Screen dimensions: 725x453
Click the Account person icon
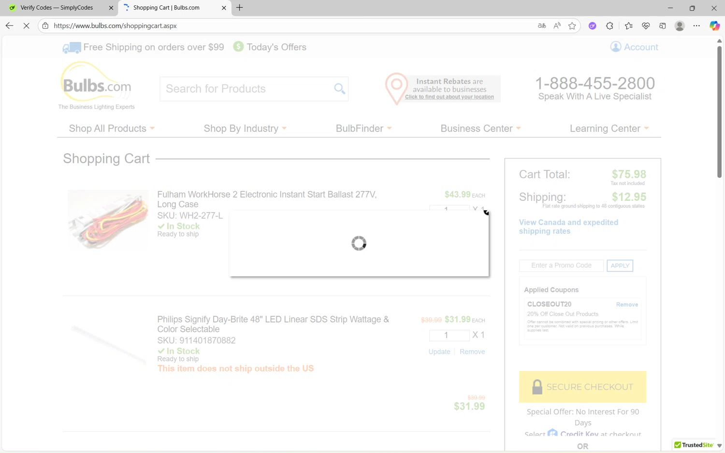click(615, 46)
